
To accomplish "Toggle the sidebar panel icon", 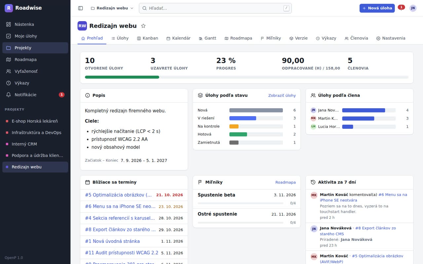I will 80,8.
